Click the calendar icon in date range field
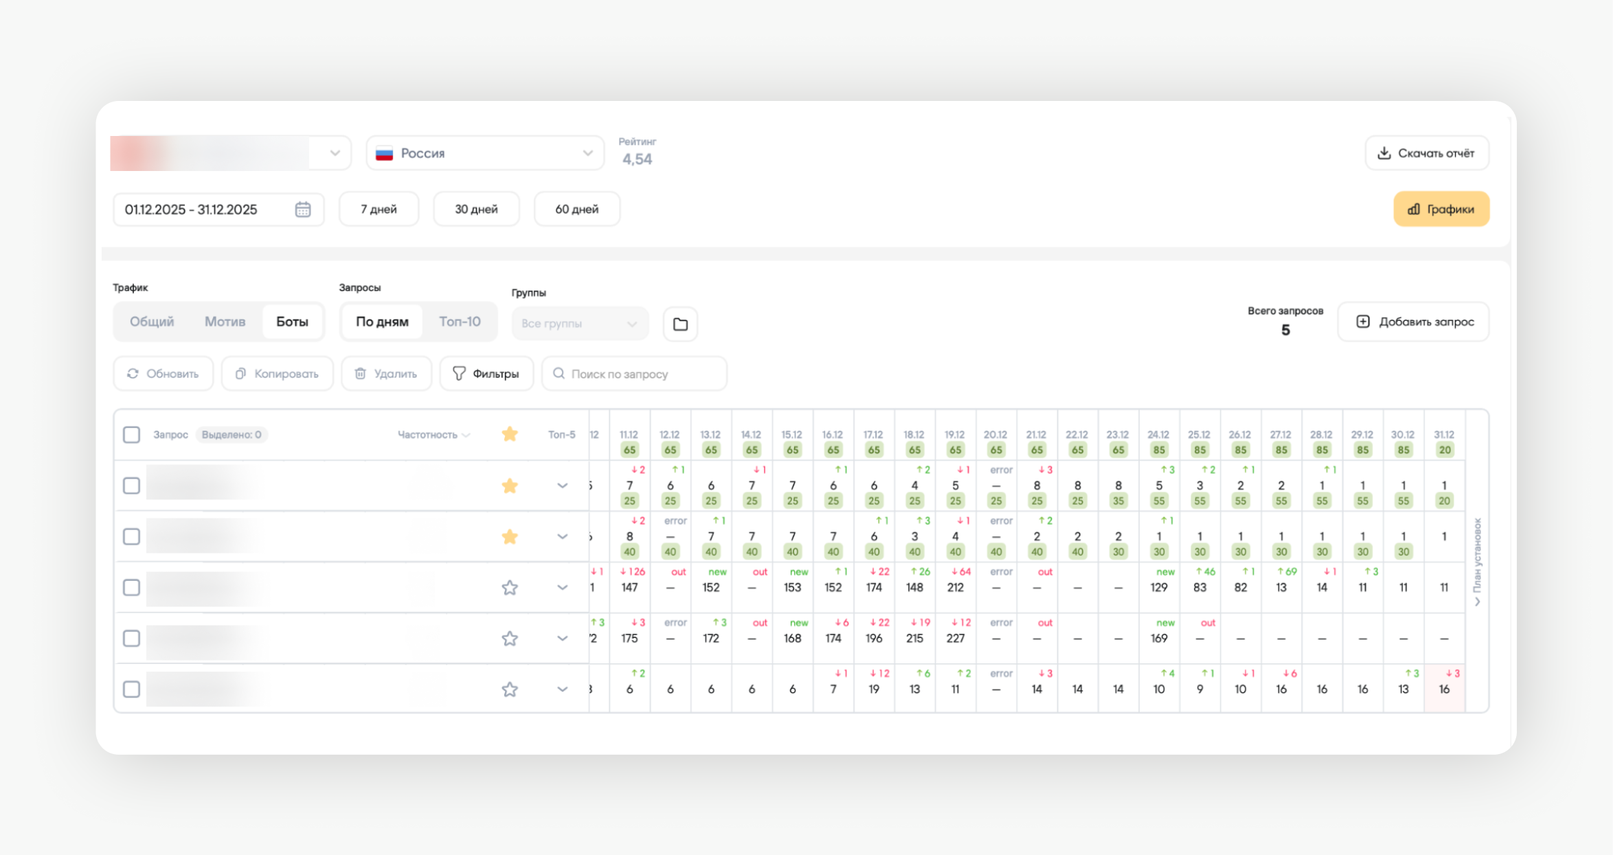Viewport: 1613px width, 855px height. point(303,209)
